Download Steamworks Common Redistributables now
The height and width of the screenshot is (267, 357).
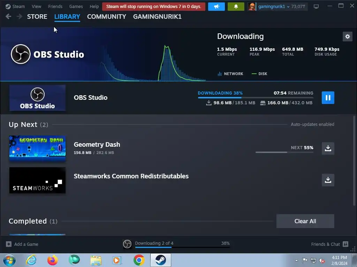point(328,180)
